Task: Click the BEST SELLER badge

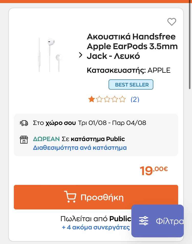Action: click(131, 85)
